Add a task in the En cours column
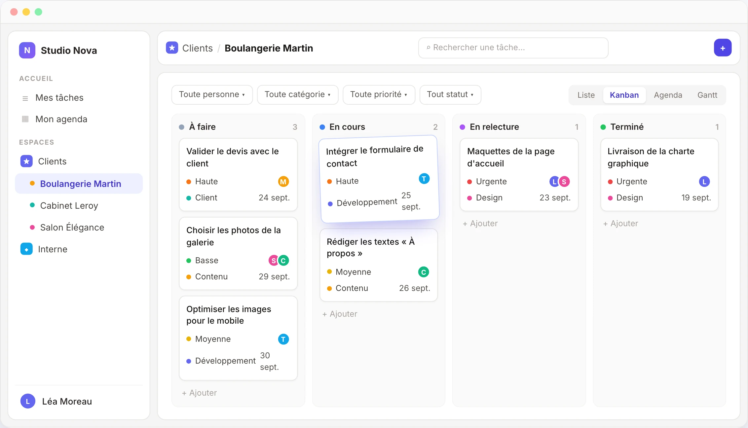 [x=340, y=314]
